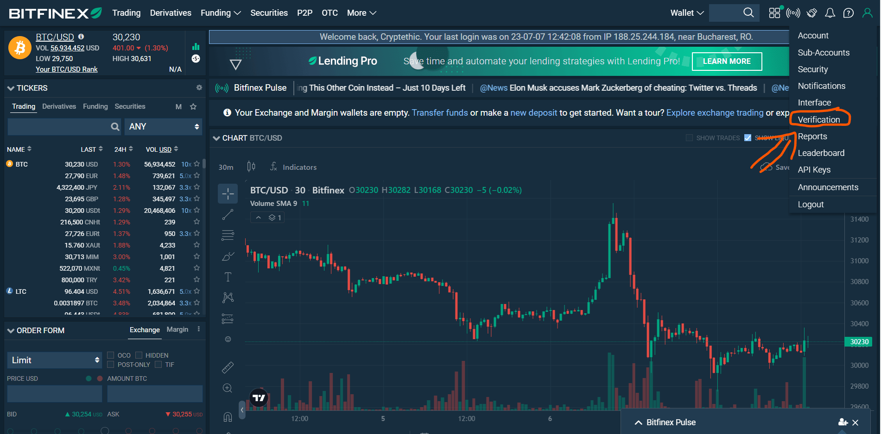Select the trend line drawing tool

pos(228,214)
